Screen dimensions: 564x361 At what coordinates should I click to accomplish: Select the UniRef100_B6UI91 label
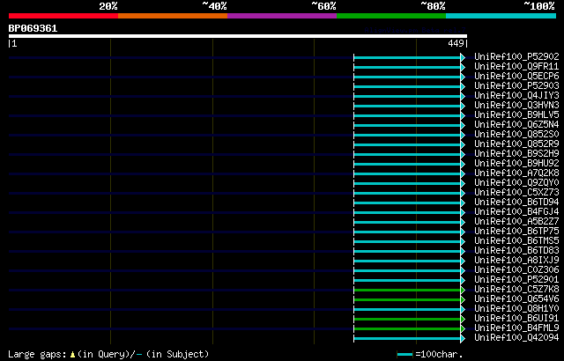(516, 319)
